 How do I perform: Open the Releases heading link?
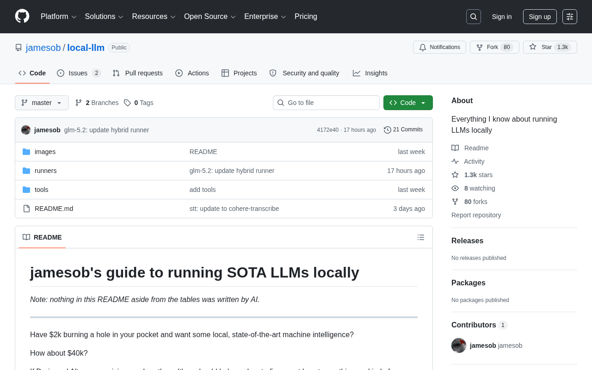pyautogui.click(x=467, y=241)
